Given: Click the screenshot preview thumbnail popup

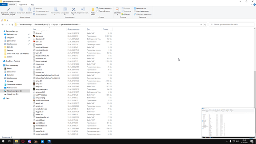Looking at the screenshot, I should pos(228,123).
